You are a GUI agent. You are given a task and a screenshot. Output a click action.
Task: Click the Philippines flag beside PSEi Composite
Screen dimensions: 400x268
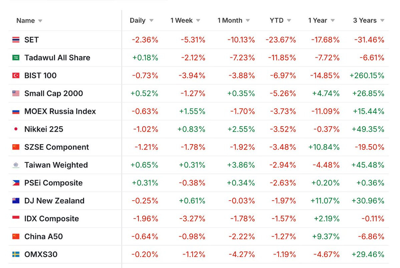[x=16, y=183]
